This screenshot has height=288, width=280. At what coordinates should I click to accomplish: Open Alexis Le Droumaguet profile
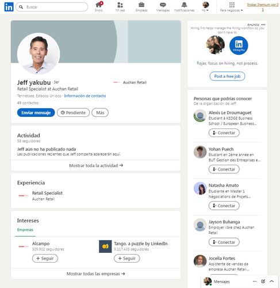[x=230, y=113]
